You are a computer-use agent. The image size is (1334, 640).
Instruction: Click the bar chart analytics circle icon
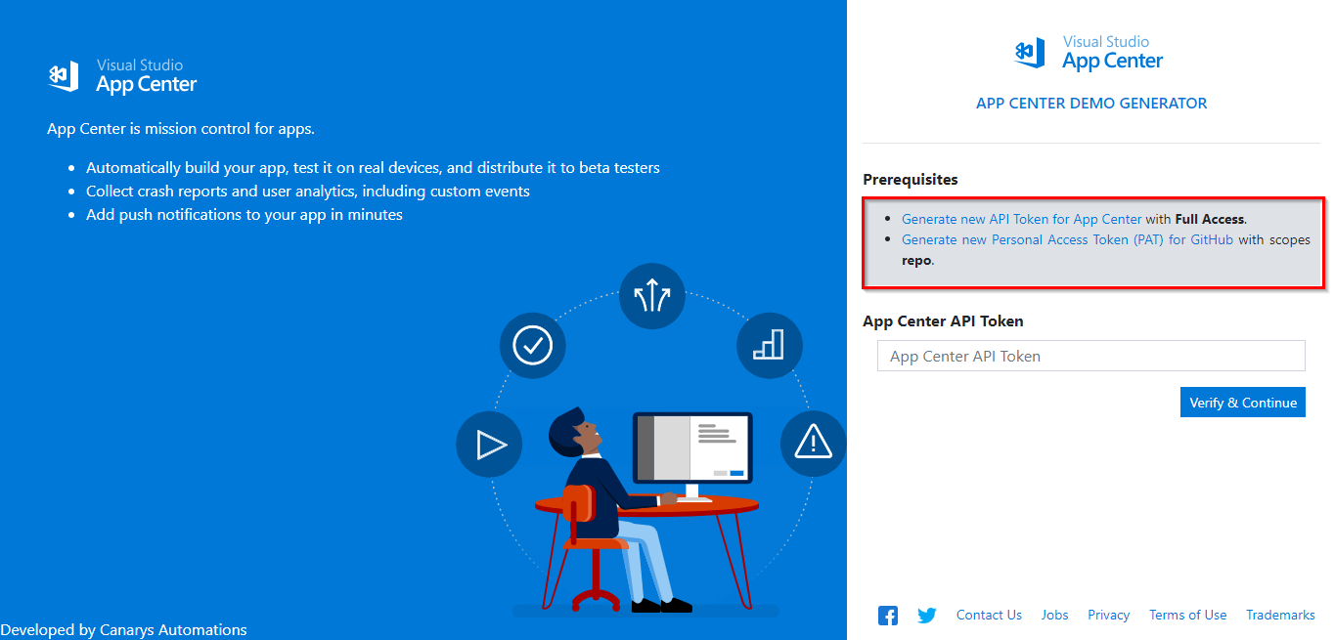point(769,344)
